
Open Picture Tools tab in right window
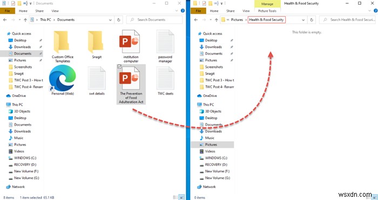(267, 11)
